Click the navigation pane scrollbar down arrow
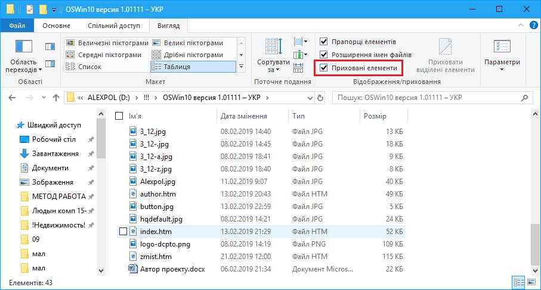The image size is (541, 290). pos(101,271)
